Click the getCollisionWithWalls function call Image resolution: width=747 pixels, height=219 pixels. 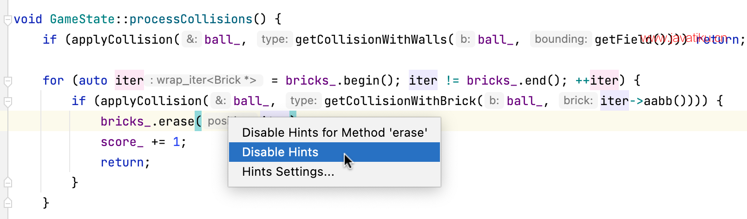(x=371, y=40)
